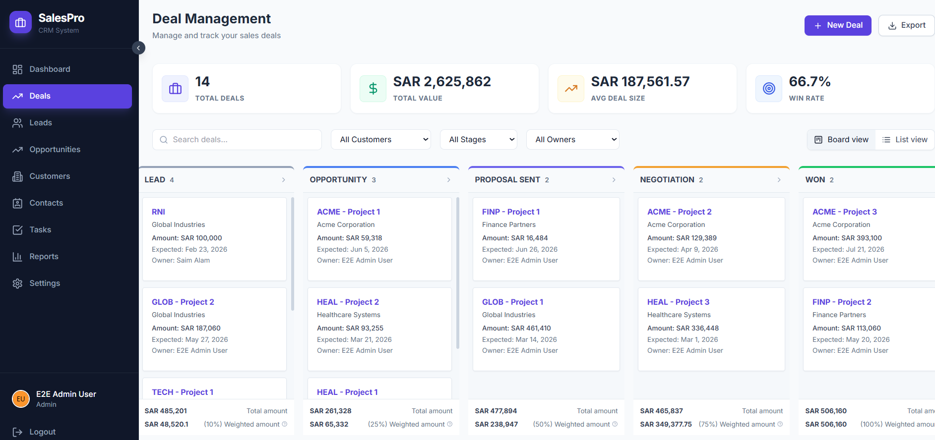Screen dimensions: 935x440
Task: Click the search magnifier icon
Action: click(163, 140)
